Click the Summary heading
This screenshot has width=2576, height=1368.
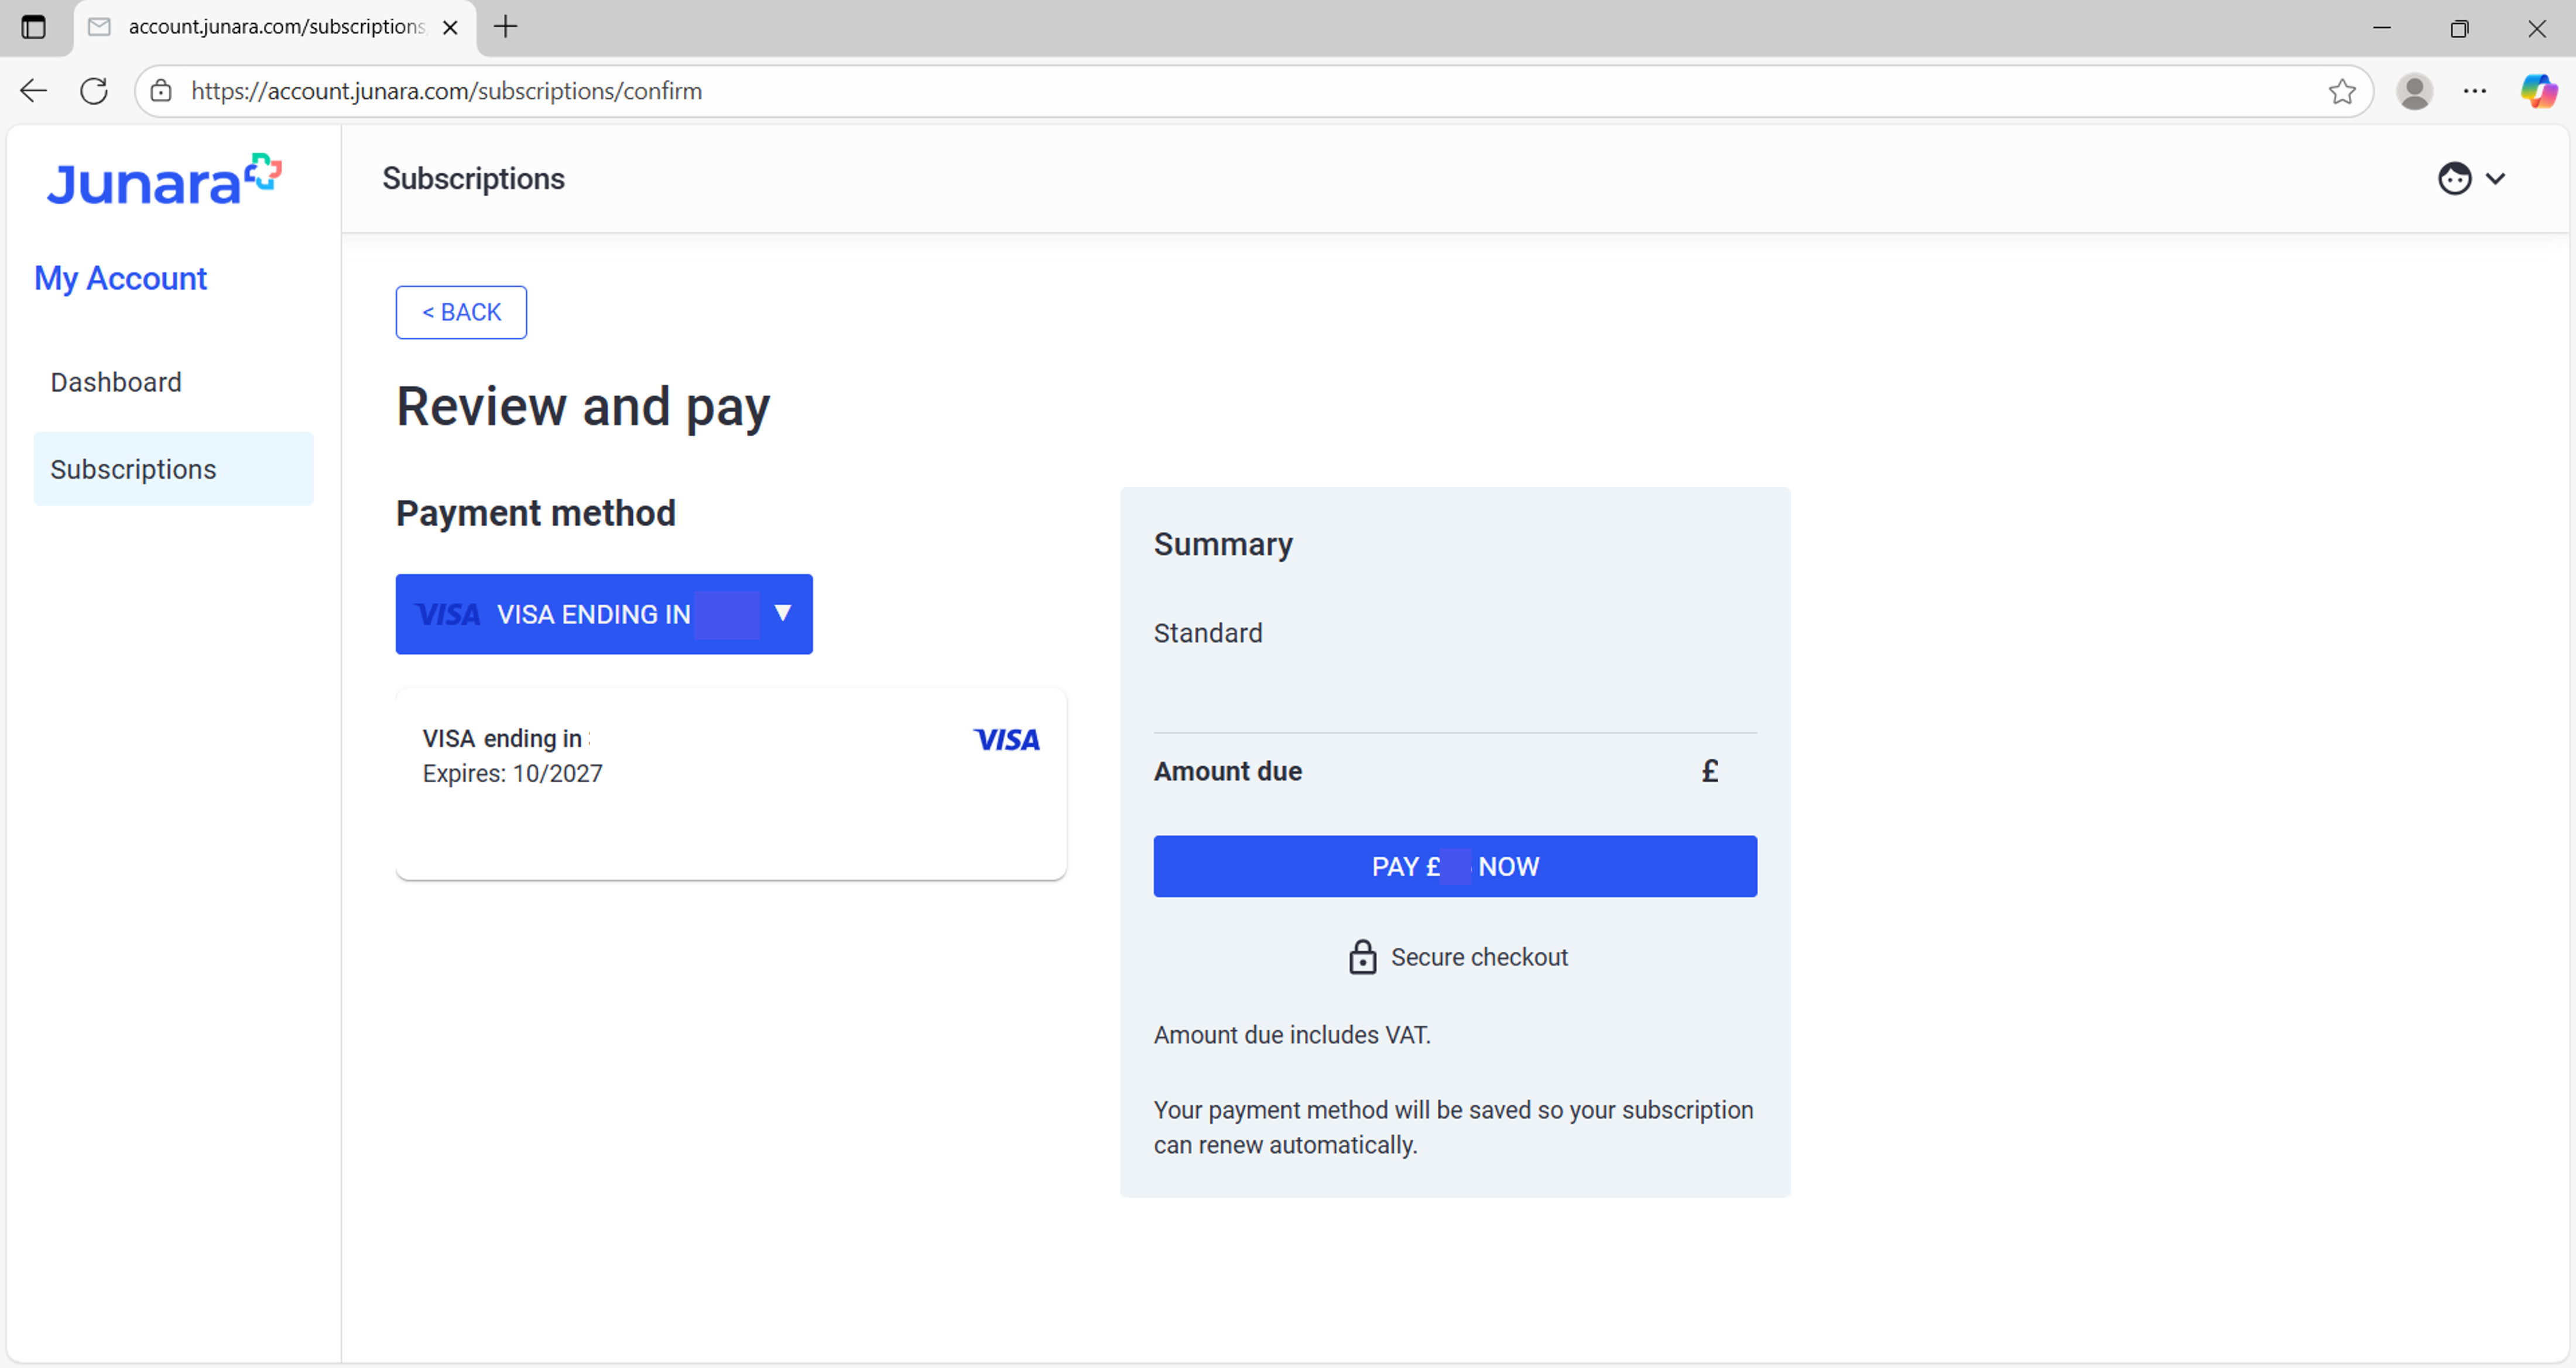coord(1223,544)
